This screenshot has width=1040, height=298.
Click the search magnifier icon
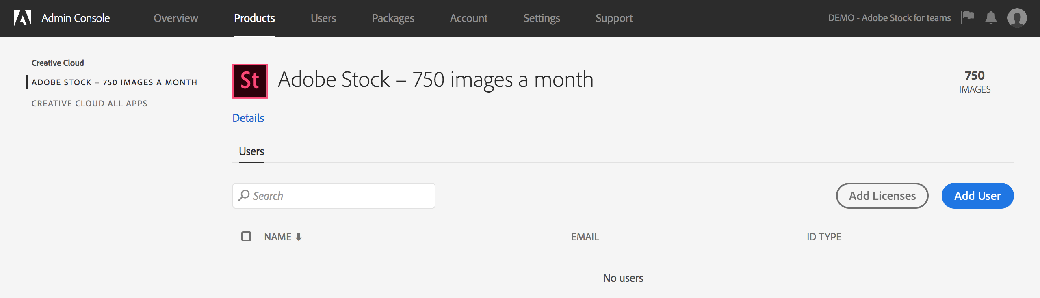tap(244, 195)
